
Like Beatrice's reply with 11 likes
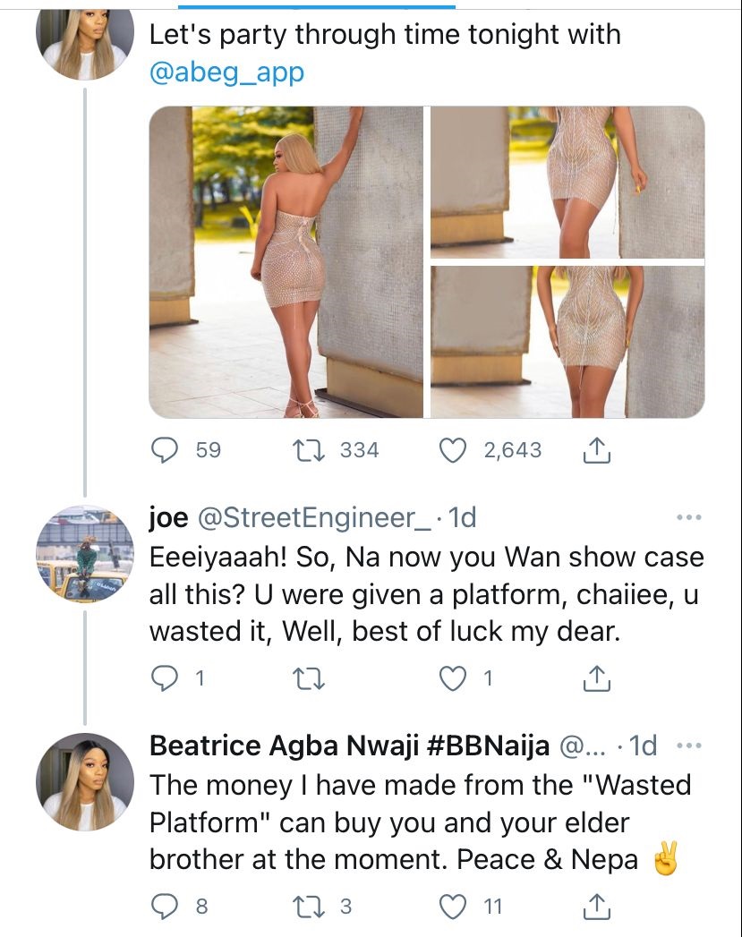pos(456,907)
